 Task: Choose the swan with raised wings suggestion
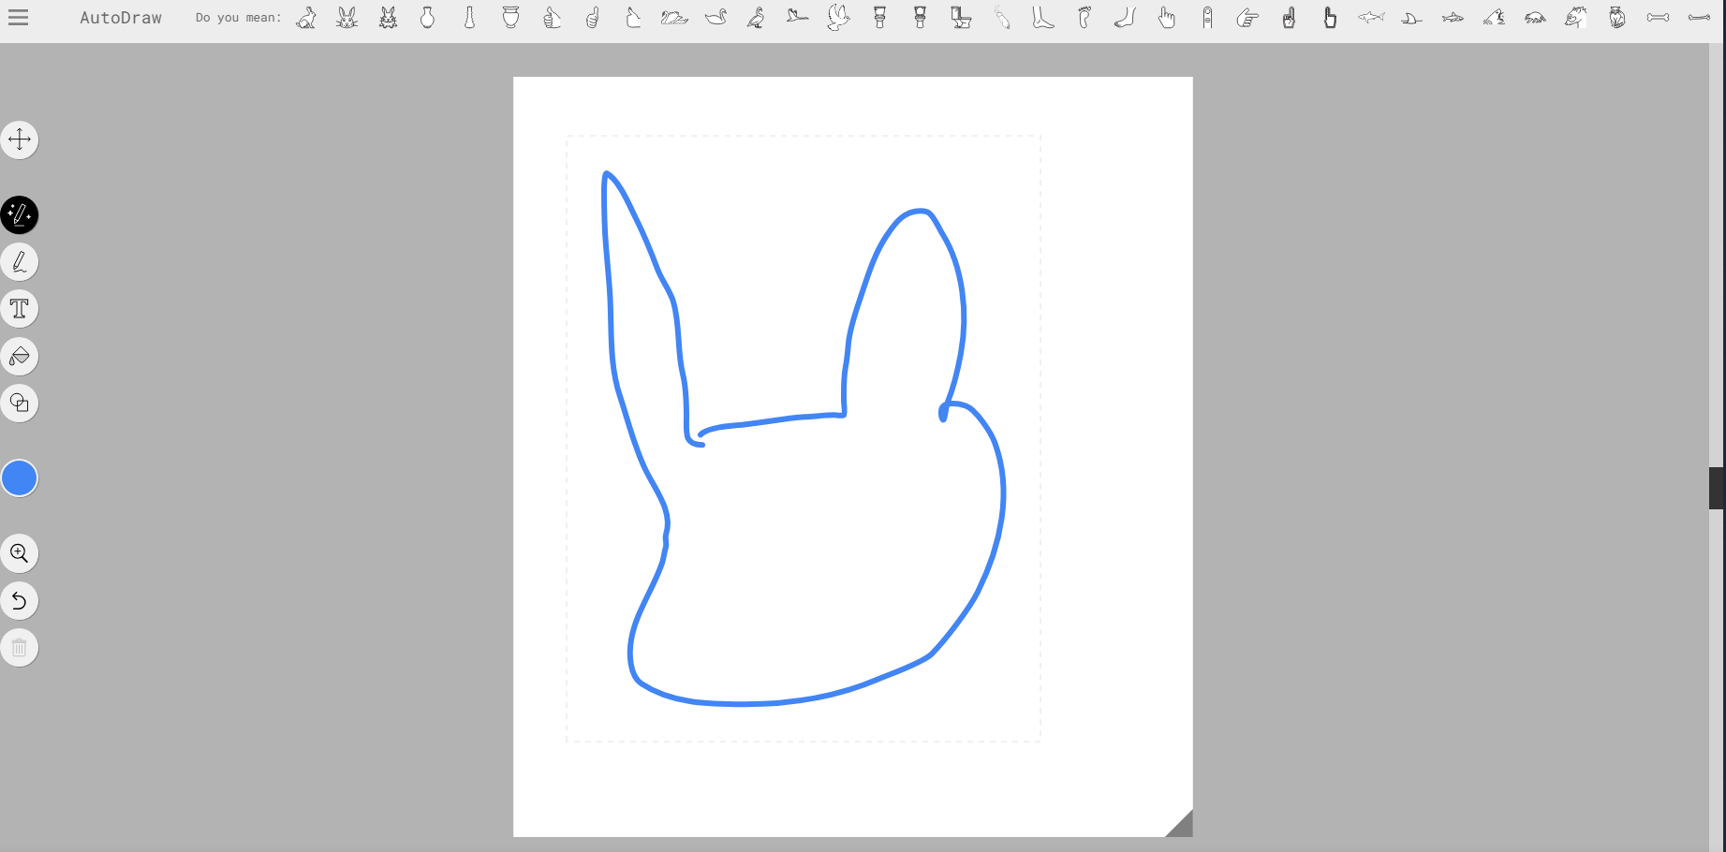pyautogui.click(x=674, y=18)
